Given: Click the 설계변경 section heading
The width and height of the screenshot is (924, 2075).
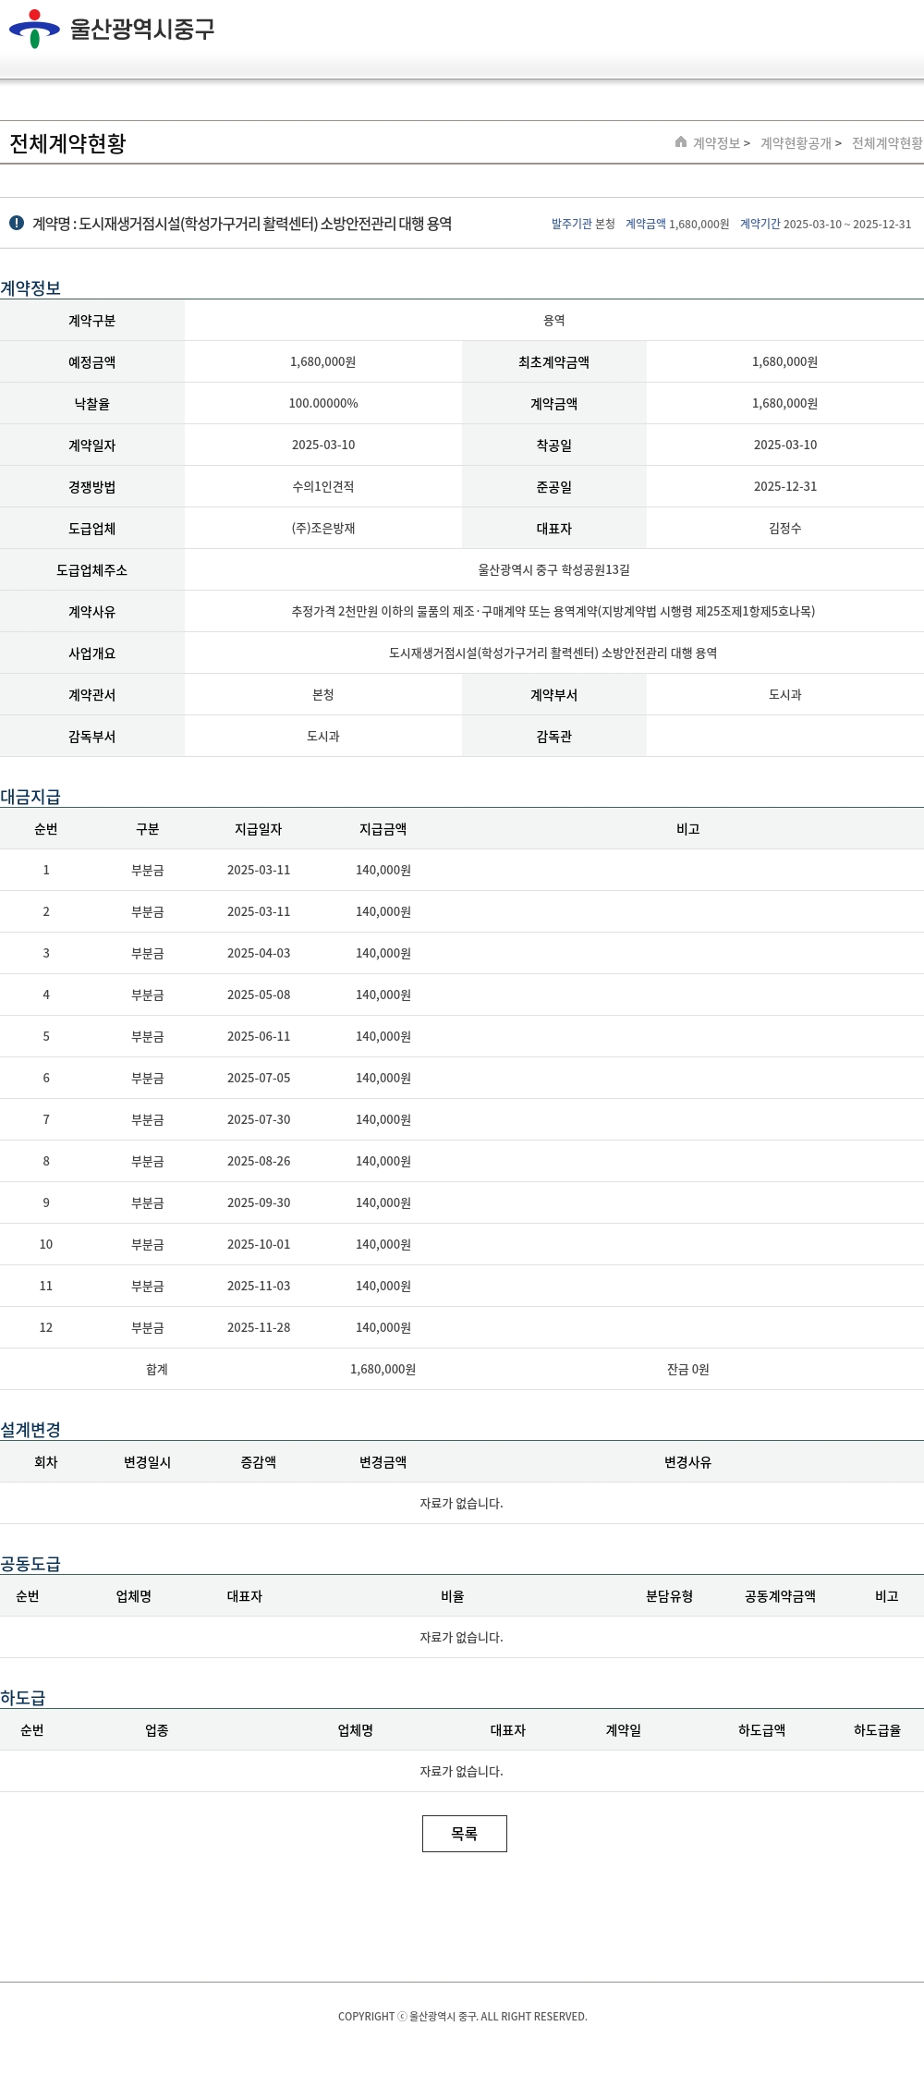Looking at the screenshot, I should click(x=30, y=1429).
